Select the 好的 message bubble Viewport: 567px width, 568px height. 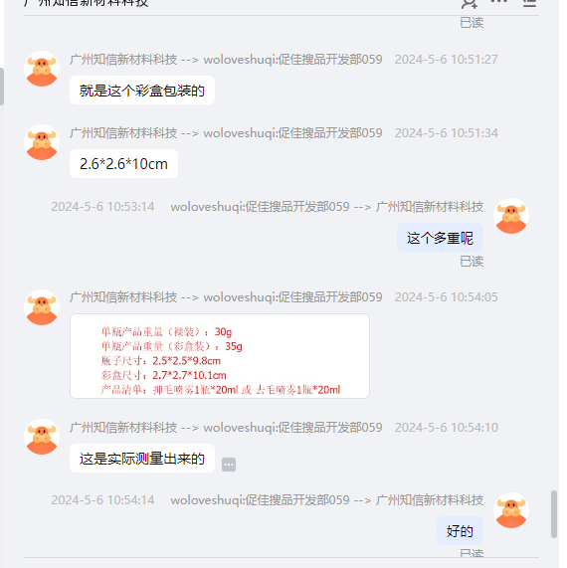(x=460, y=531)
